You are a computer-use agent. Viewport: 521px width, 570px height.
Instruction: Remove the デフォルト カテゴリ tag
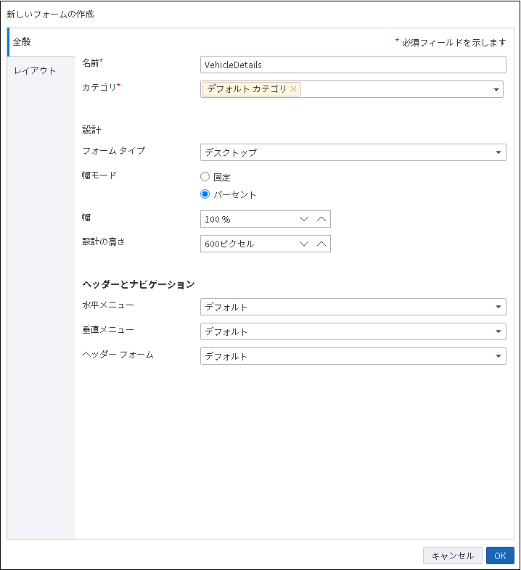[293, 89]
